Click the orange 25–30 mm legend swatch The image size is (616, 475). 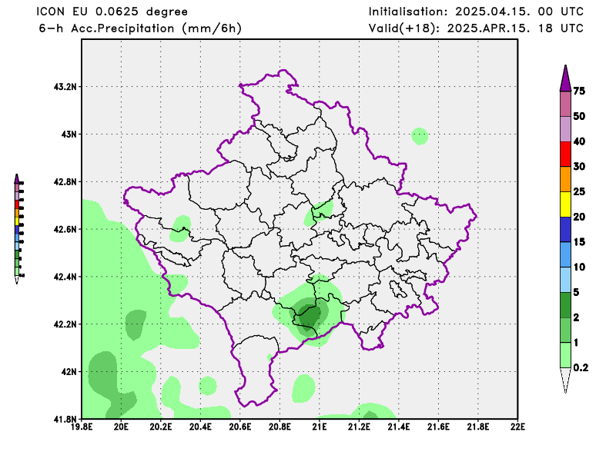click(x=565, y=179)
